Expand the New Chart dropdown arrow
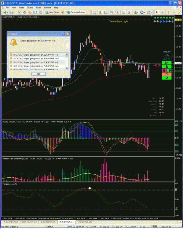This screenshot has width=183, height=229. click(x=7, y=12)
